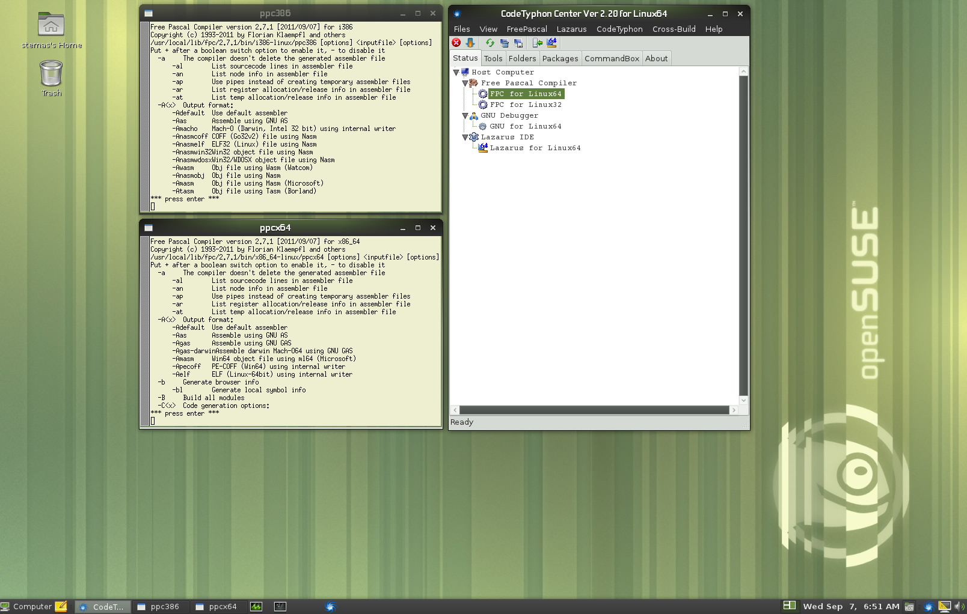Click the overlapping windows icon in CodeTyphon toolbar
Screen dimensions: 967x614
click(518, 43)
